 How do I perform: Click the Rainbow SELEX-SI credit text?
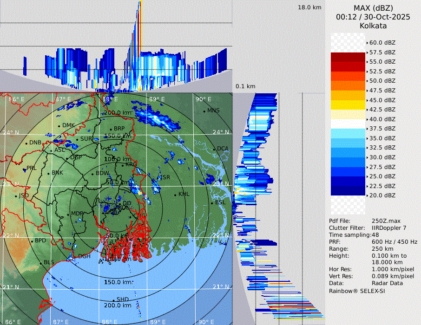tap(357, 291)
